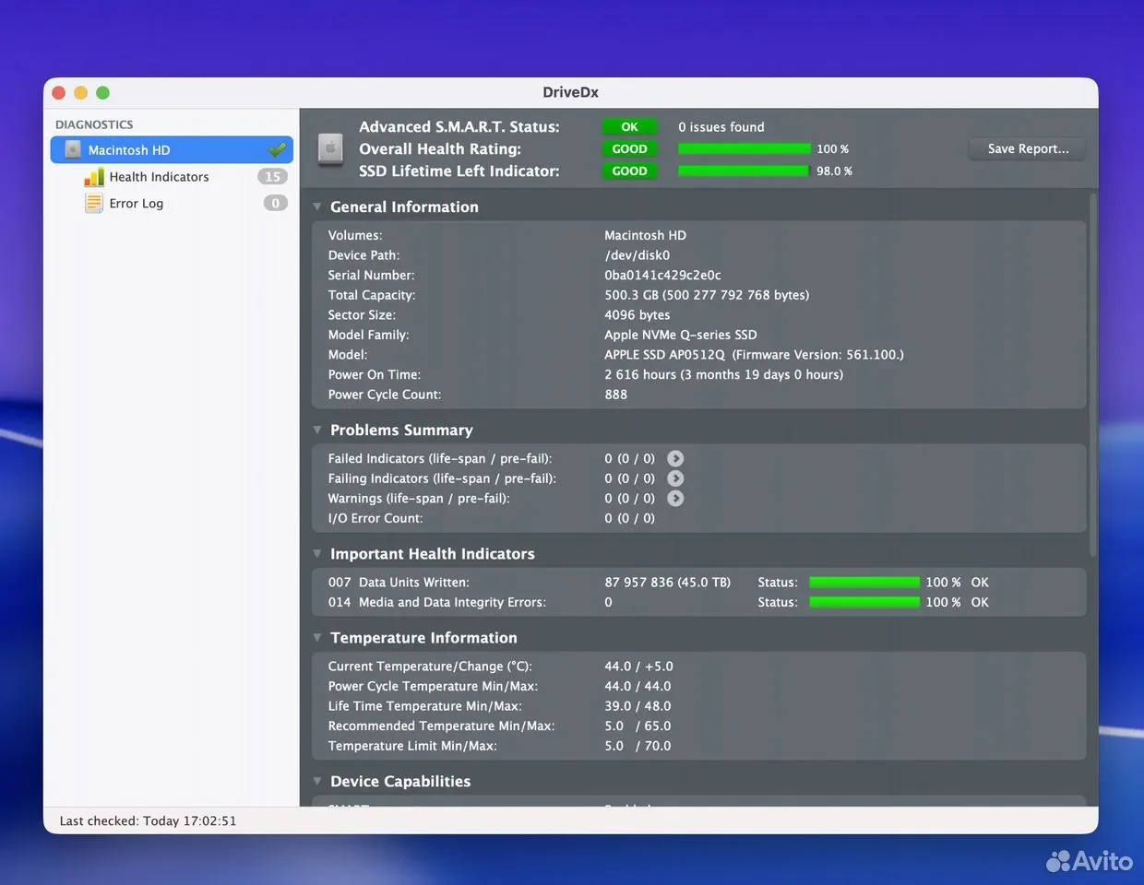Select Macintosh HD in Diagnostics sidebar

click(172, 149)
